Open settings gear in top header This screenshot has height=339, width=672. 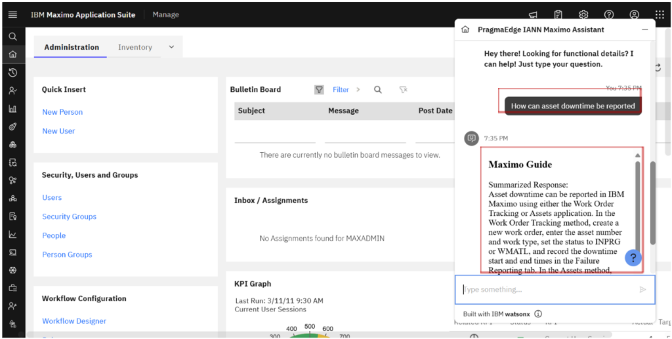coord(583,14)
